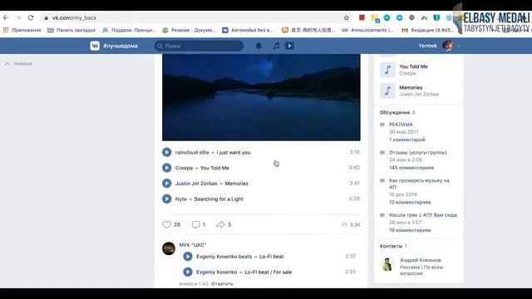Open the Резюме document bookmark
This screenshot has width=532, height=299.
click(189, 30)
